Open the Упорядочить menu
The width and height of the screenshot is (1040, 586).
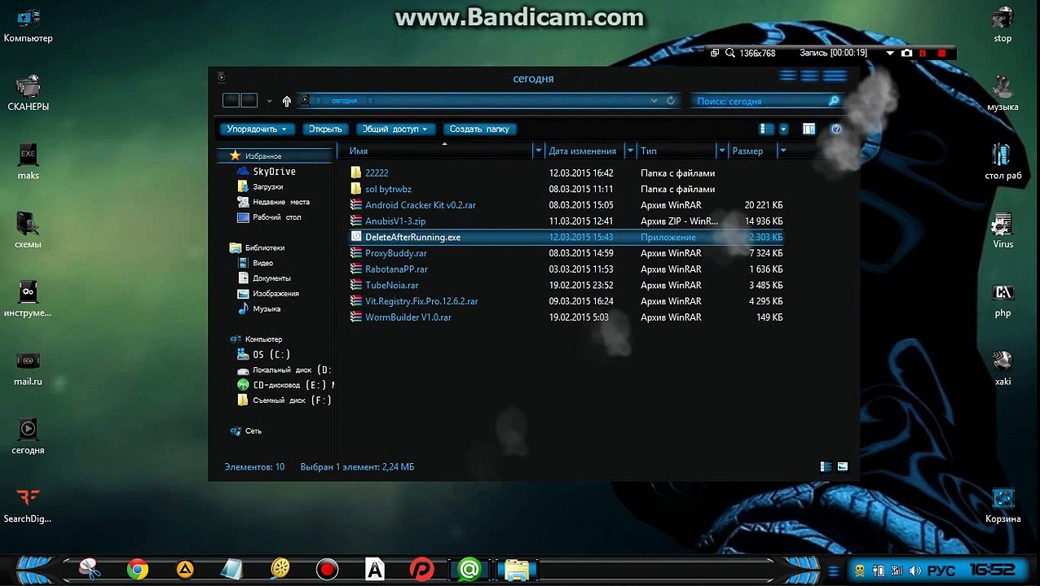(257, 129)
